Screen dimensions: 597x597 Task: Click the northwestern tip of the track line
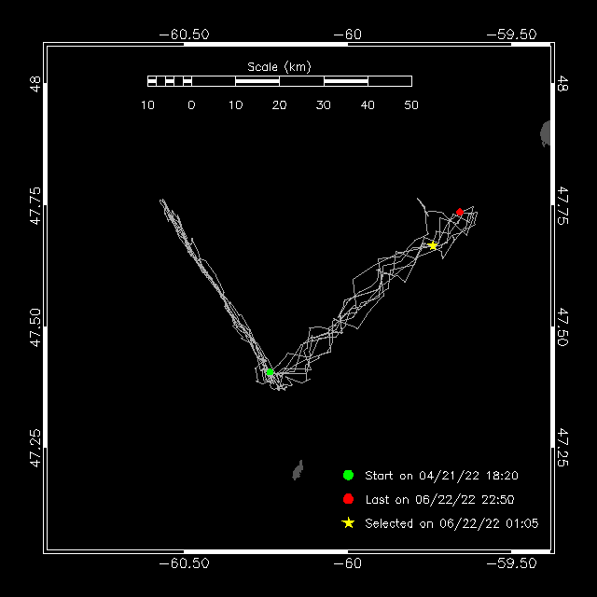point(161,201)
